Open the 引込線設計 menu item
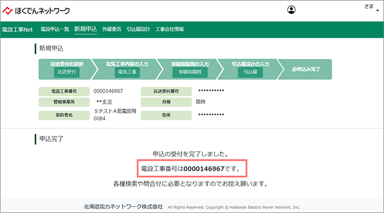This screenshot has height=213, width=384. tap(138, 29)
